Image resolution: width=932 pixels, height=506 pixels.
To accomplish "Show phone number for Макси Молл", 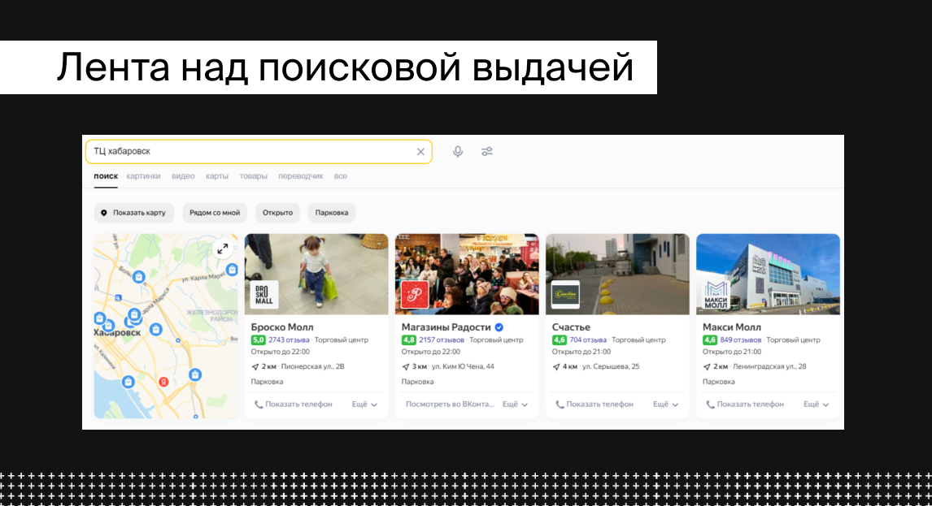I will click(x=745, y=404).
